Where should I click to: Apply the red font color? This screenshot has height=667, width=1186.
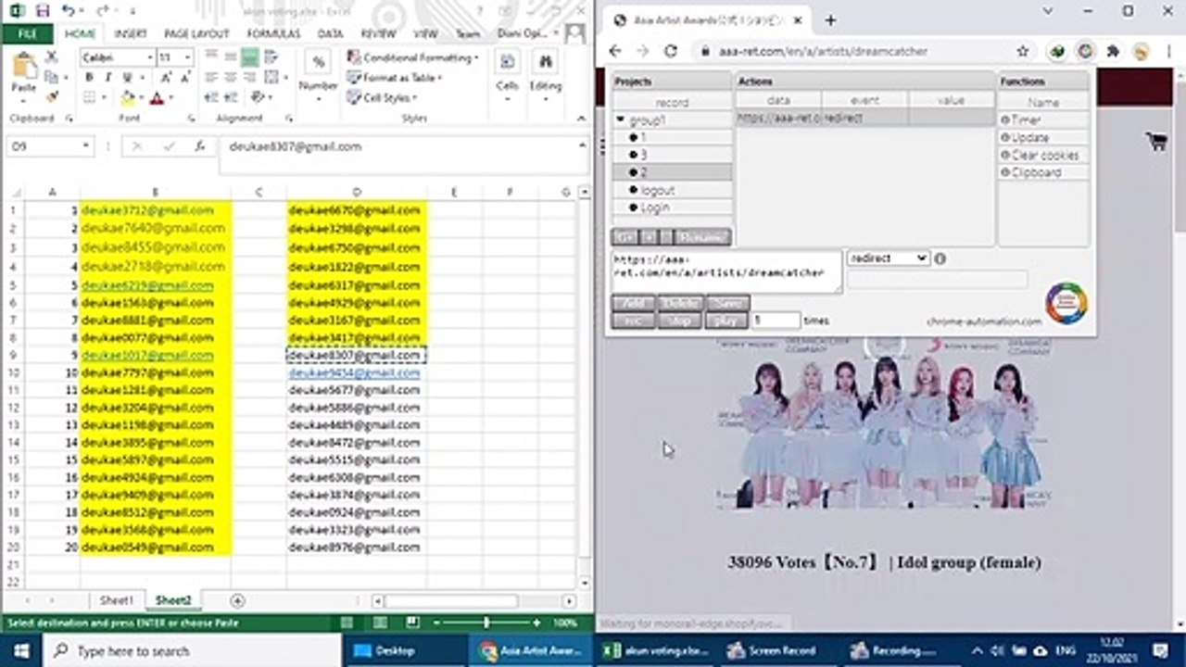pos(157,97)
